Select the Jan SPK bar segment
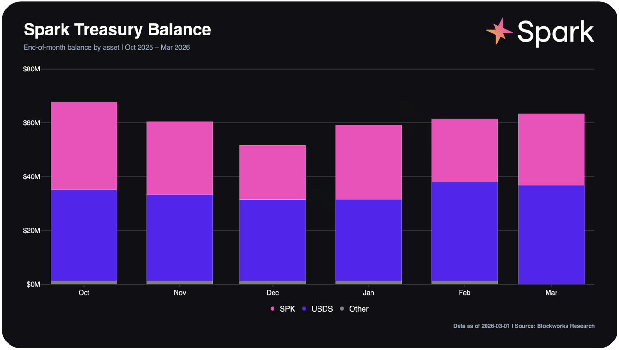Screen dimensions: 619x350 tap(369, 162)
